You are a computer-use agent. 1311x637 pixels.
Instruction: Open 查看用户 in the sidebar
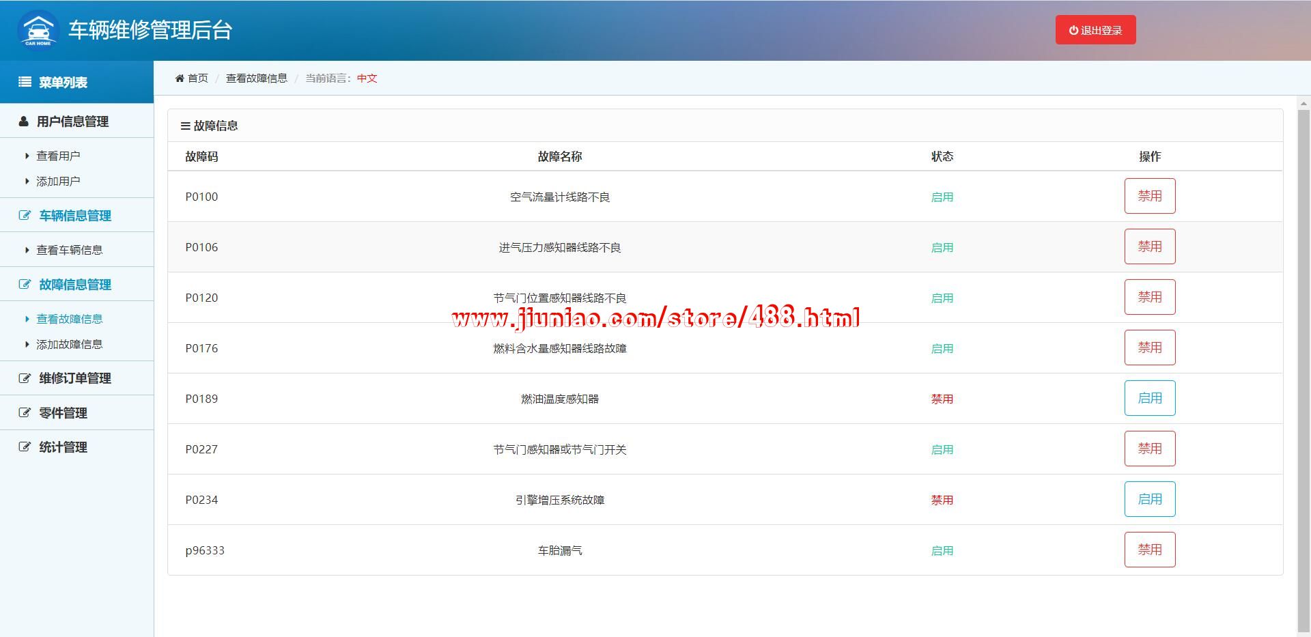pyautogui.click(x=58, y=156)
